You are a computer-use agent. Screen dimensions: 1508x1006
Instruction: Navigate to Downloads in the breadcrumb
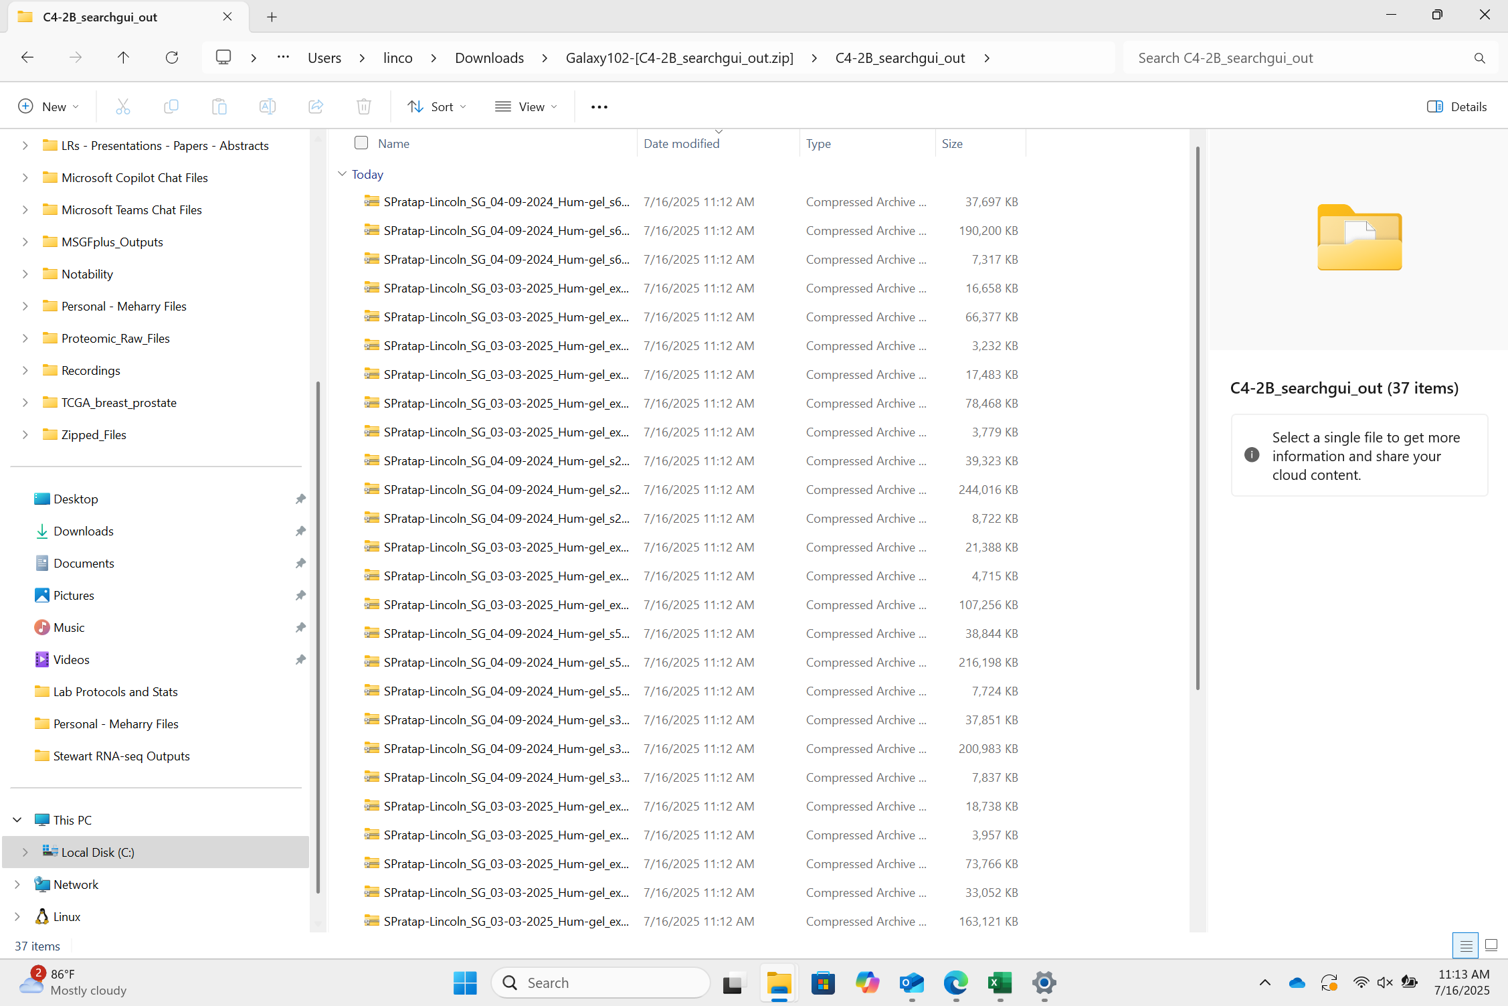(489, 58)
